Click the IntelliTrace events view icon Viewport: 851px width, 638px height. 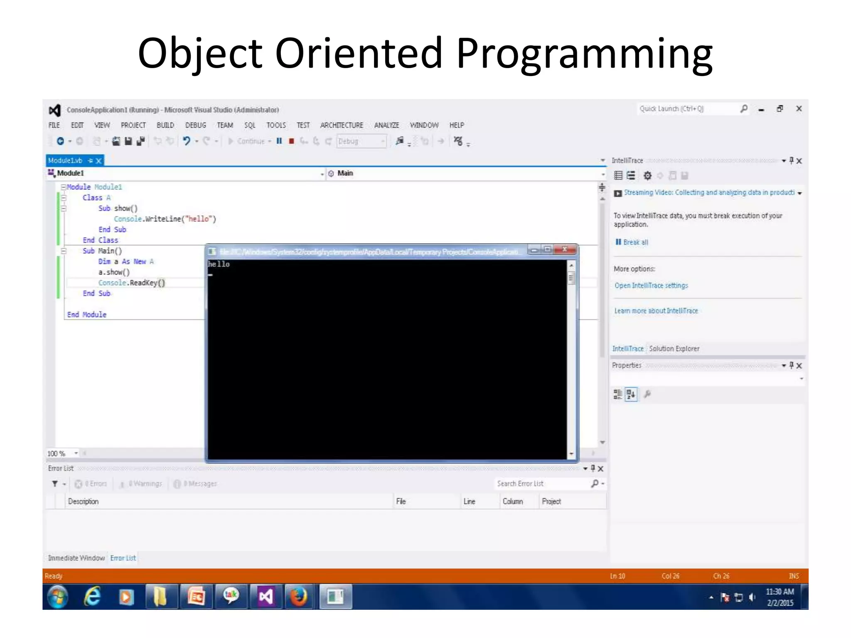click(x=618, y=176)
